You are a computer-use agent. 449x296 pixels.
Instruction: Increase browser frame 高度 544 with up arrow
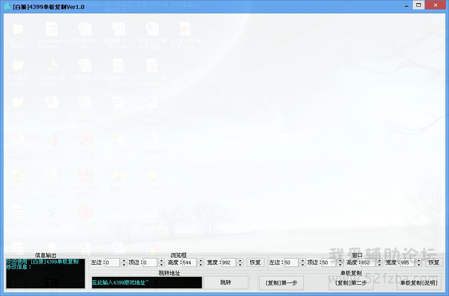point(201,260)
